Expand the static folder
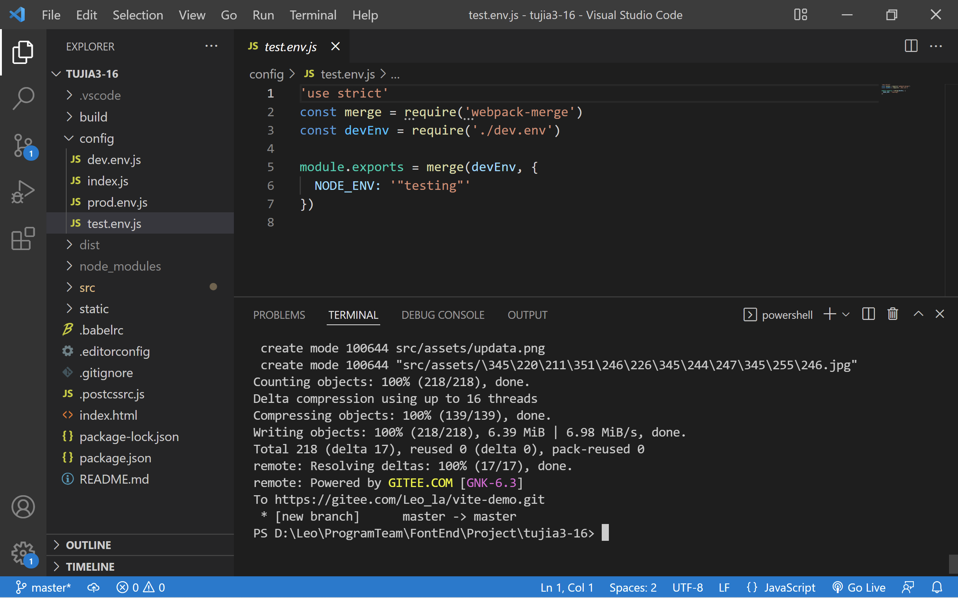958x598 pixels. tap(140, 309)
